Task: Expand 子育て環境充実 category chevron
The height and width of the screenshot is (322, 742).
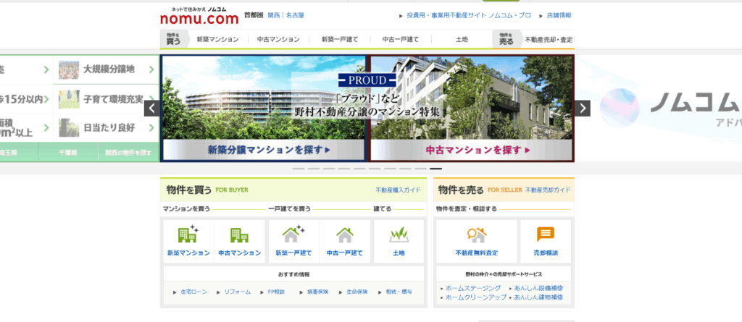Action: 151,98
